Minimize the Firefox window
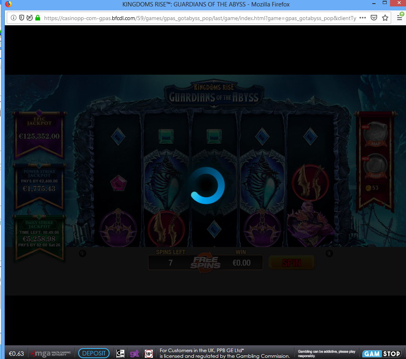Viewport: 406px width, 359px height. tap(374, 4)
